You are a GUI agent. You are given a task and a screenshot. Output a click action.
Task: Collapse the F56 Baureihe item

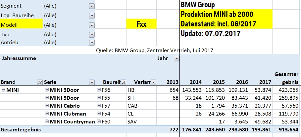pyautogui.click(x=99, y=90)
